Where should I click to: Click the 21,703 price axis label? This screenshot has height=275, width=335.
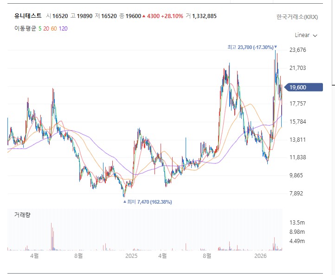297,68
